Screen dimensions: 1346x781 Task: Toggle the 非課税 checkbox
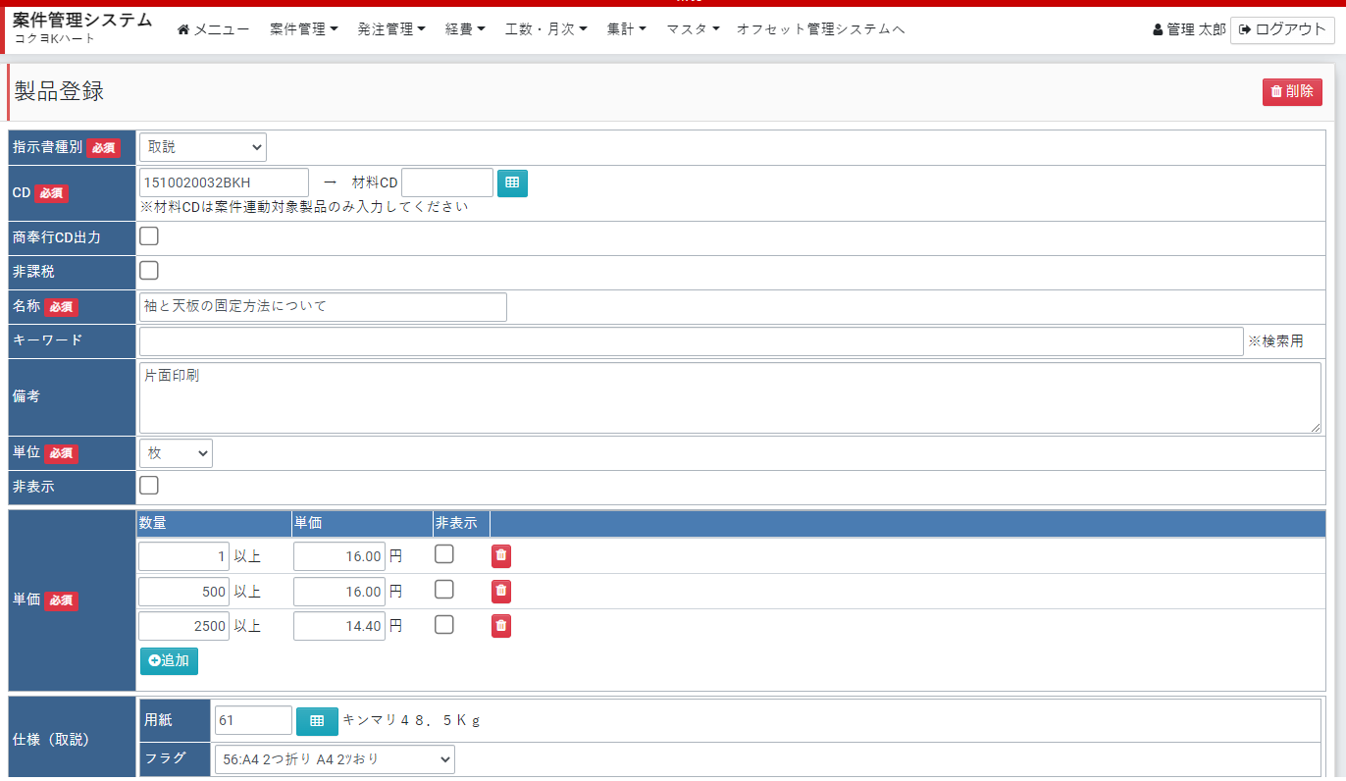tap(149, 271)
